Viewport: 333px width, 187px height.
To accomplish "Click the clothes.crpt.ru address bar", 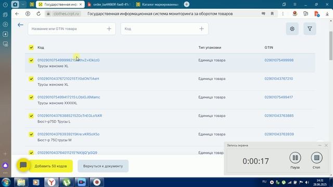I will [66, 14].
